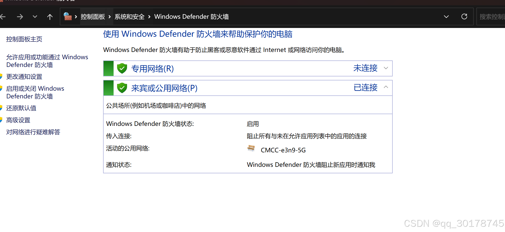Click Windows Defender 防火墙状态: label
Image resolution: width=505 pixels, height=232 pixels.
pos(150,124)
